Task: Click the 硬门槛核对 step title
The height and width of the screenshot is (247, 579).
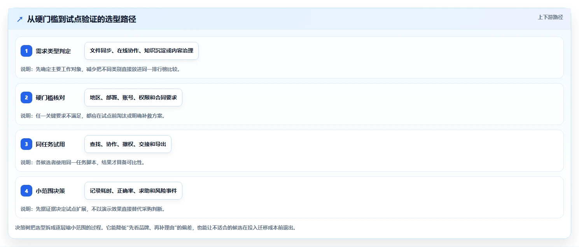Action: 50,97
